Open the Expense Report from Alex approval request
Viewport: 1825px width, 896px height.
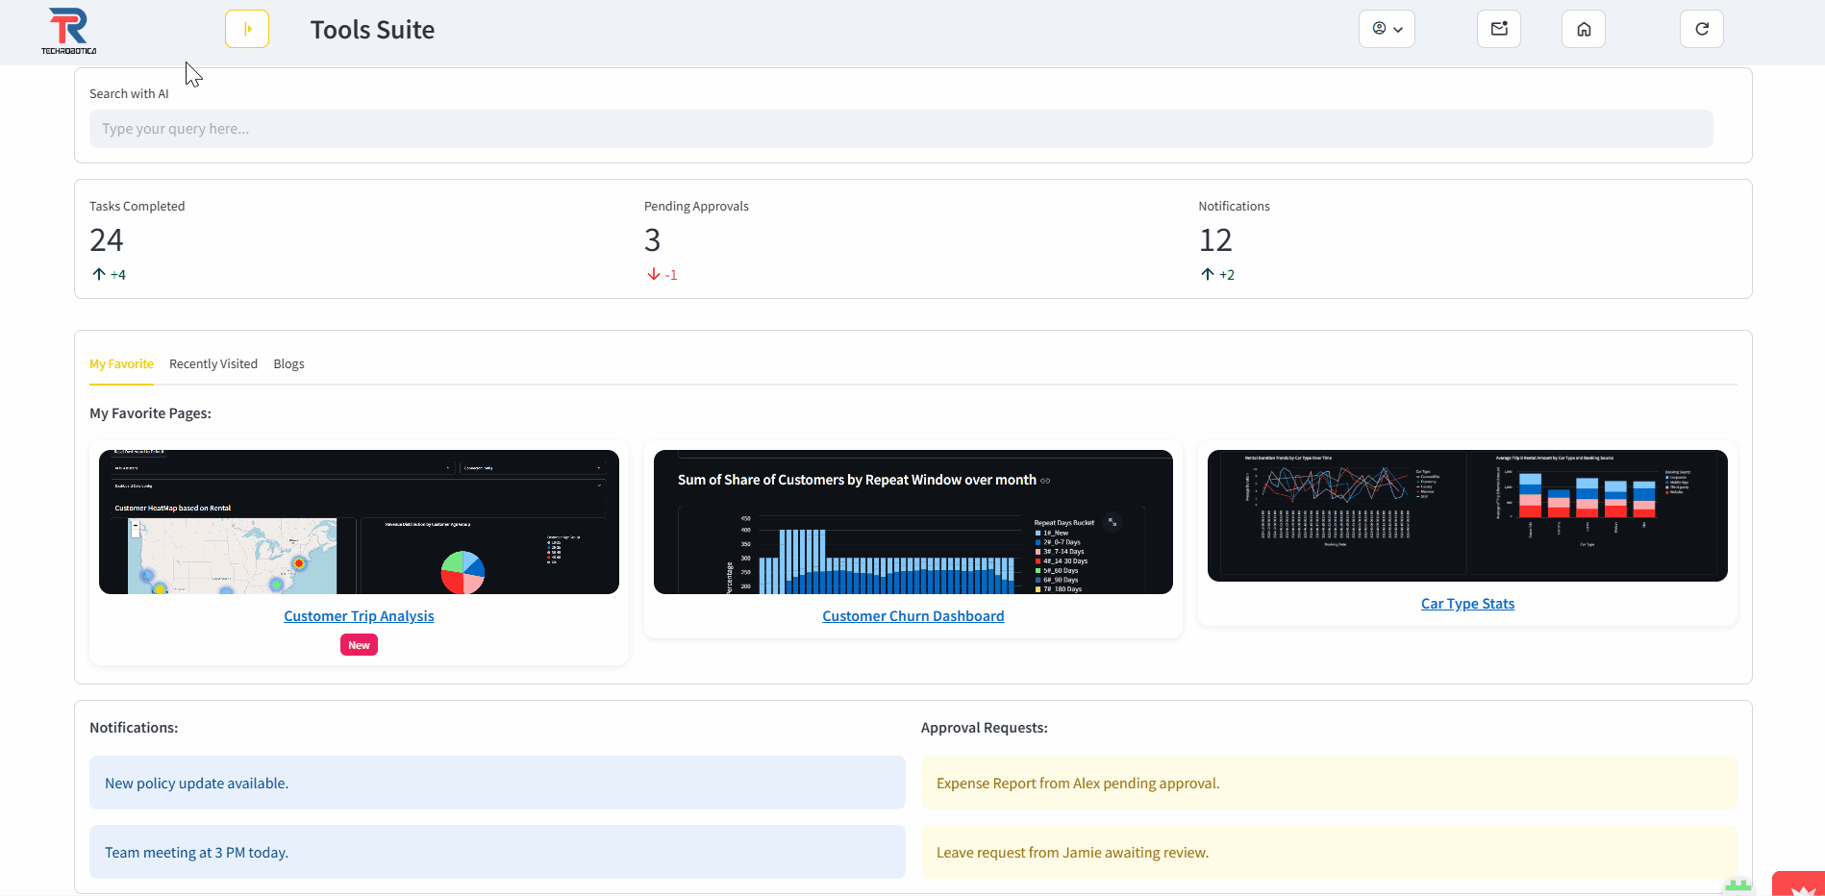tap(1329, 783)
